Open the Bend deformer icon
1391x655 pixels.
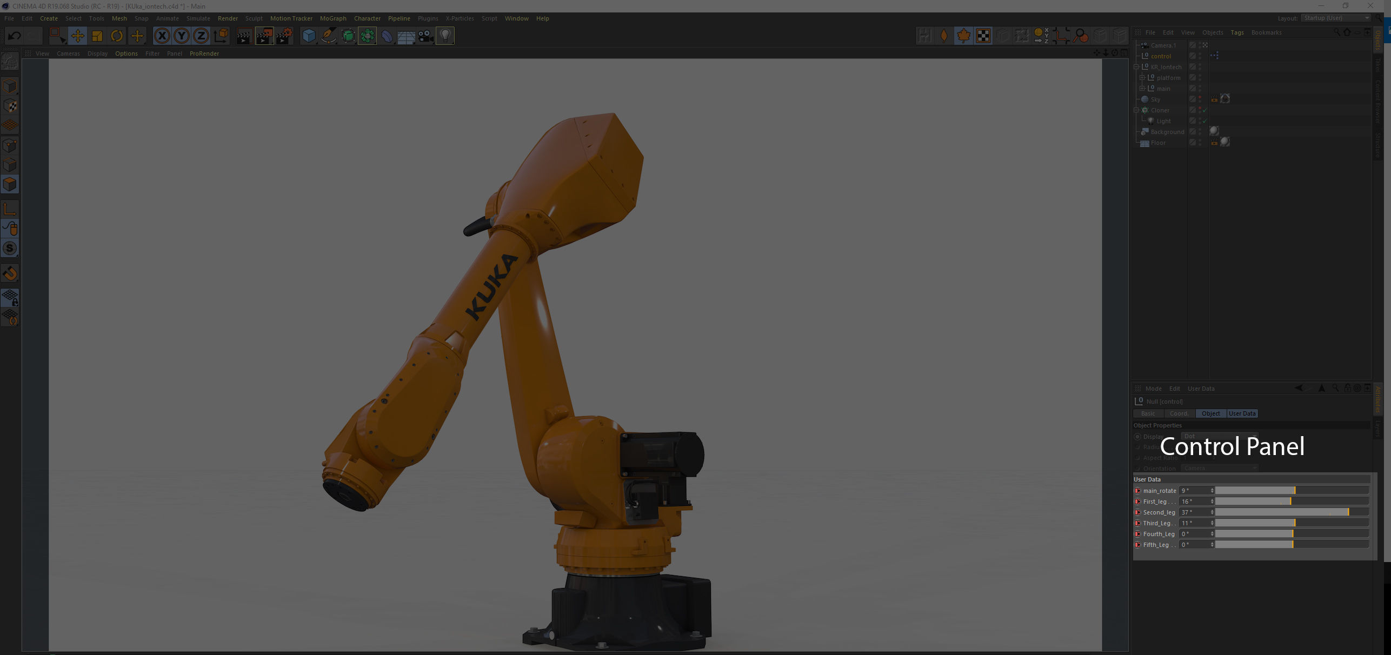[387, 36]
